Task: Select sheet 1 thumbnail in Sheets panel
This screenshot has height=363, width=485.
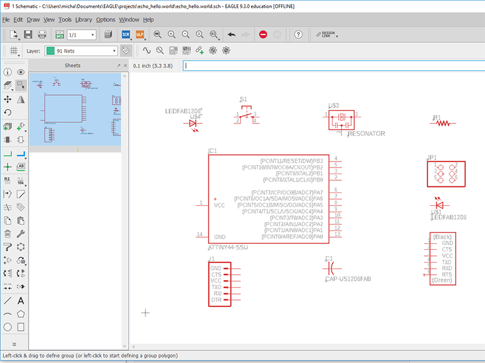Action: point(75,110)
